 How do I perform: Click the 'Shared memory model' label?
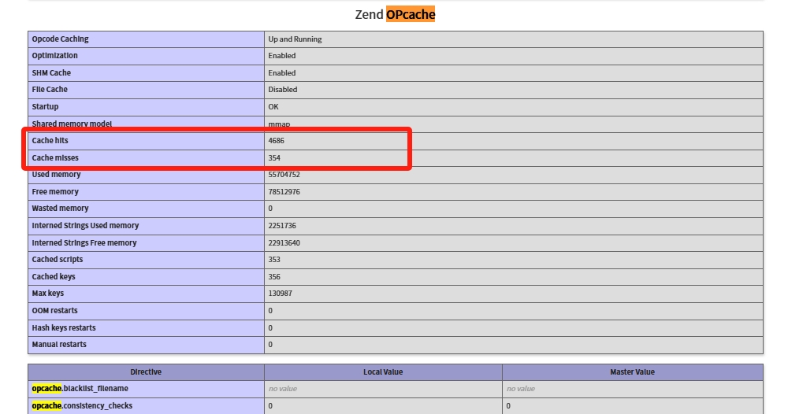point(72,124)
